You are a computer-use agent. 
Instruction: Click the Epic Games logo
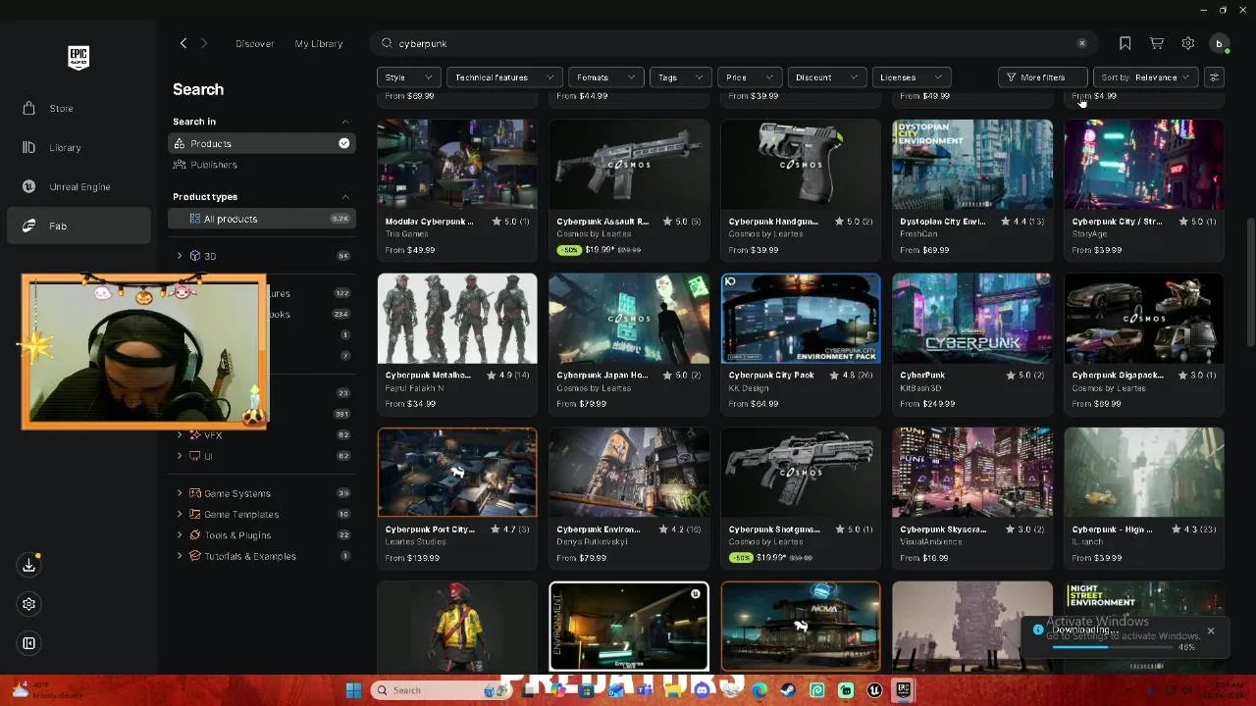click(78, 58)
